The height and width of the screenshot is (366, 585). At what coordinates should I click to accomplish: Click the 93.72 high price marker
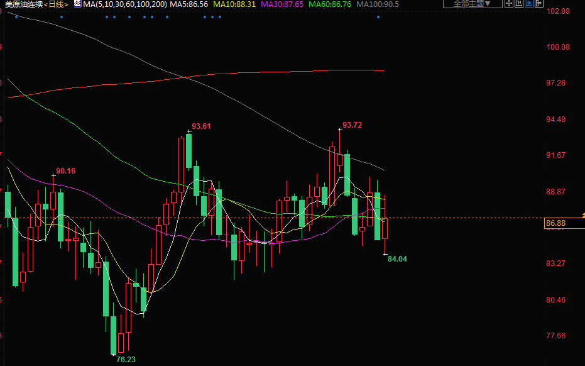click(x=352, y=125)
